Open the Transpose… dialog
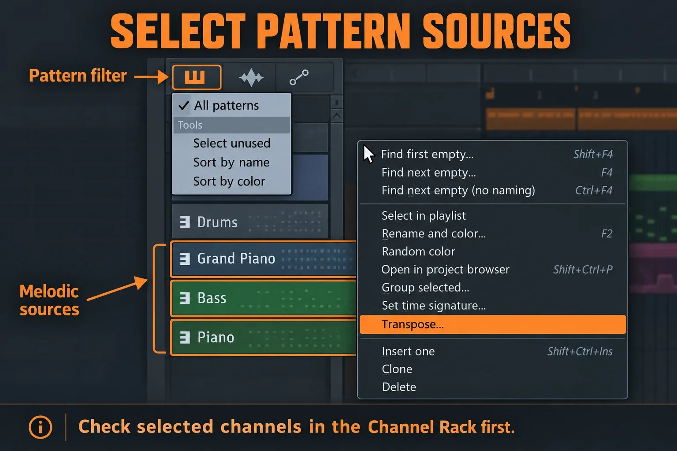 pos(493,325)
